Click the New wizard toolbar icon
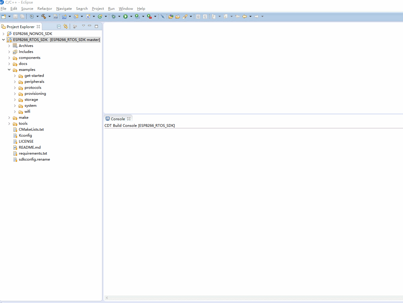 [x=4, y=16]
